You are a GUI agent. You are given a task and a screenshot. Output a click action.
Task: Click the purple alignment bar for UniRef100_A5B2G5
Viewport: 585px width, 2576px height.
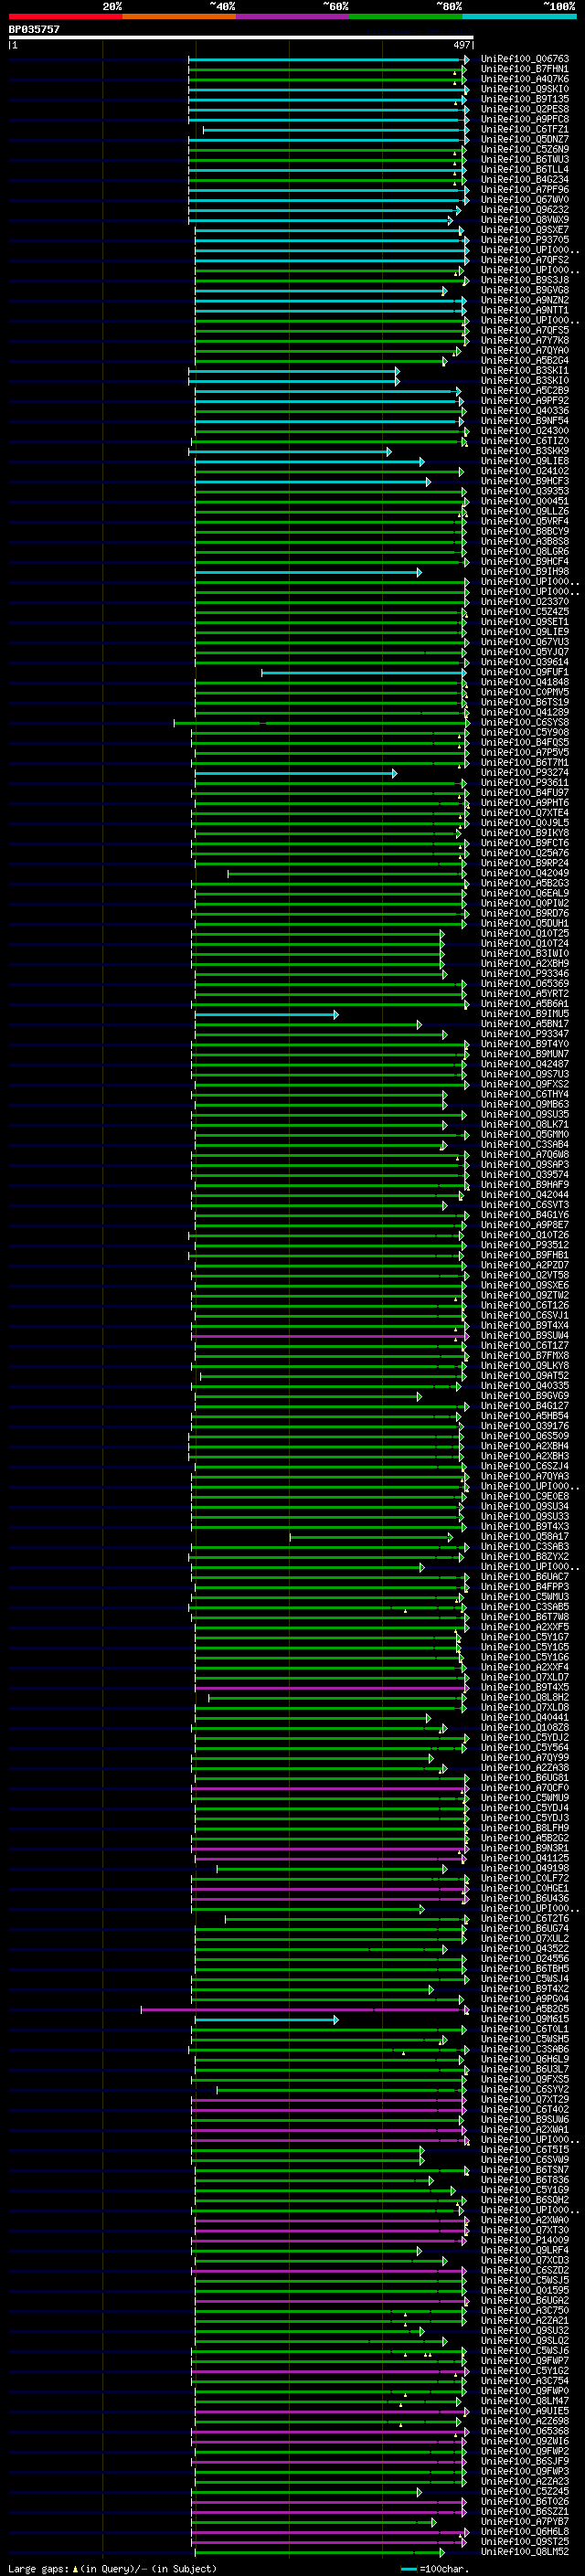coord(305,2009)
